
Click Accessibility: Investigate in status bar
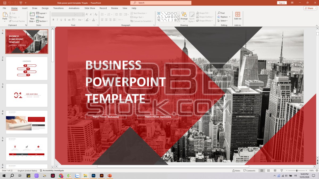pos(52,171)
